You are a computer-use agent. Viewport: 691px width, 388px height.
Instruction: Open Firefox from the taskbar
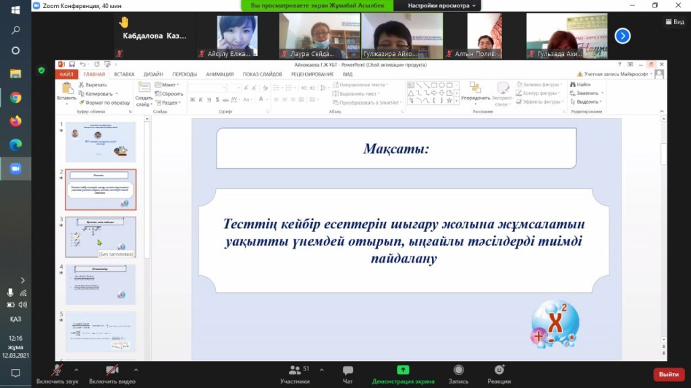tap(16, 121)
